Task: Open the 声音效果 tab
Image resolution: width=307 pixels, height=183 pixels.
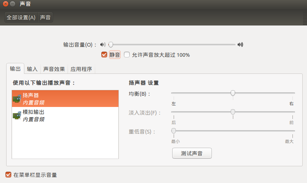Action: [x=54, y=69]
